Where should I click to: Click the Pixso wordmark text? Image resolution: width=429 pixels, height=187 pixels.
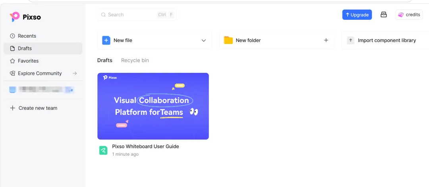[x=32, y=17]
